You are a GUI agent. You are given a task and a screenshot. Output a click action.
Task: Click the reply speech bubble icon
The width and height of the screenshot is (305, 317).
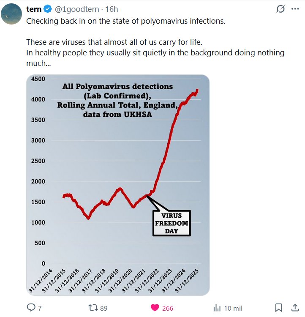(x=31, y=308)
